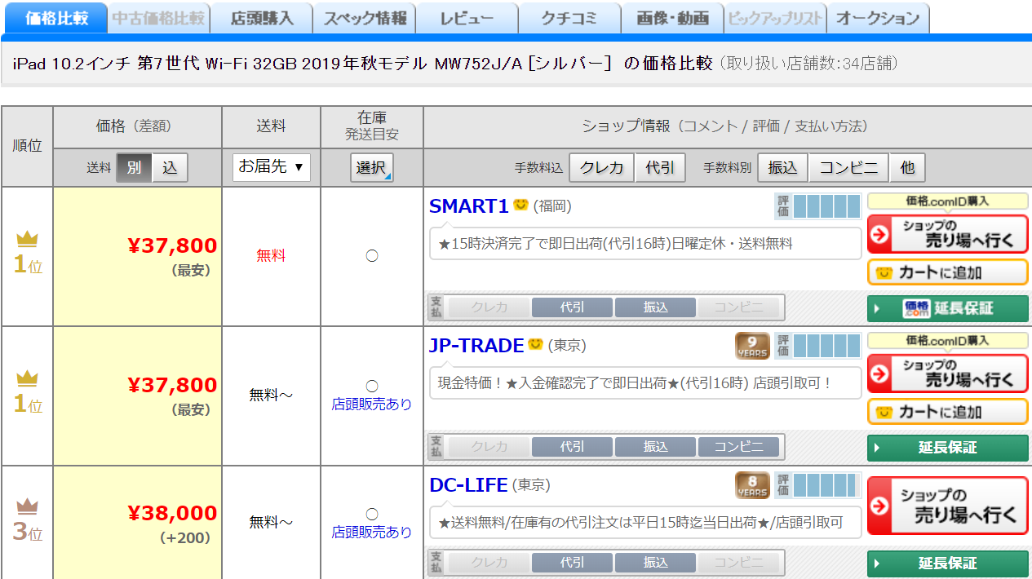
Task: Filter by クレカ payment
Action: pyautogui.click(x=601, y=168)
